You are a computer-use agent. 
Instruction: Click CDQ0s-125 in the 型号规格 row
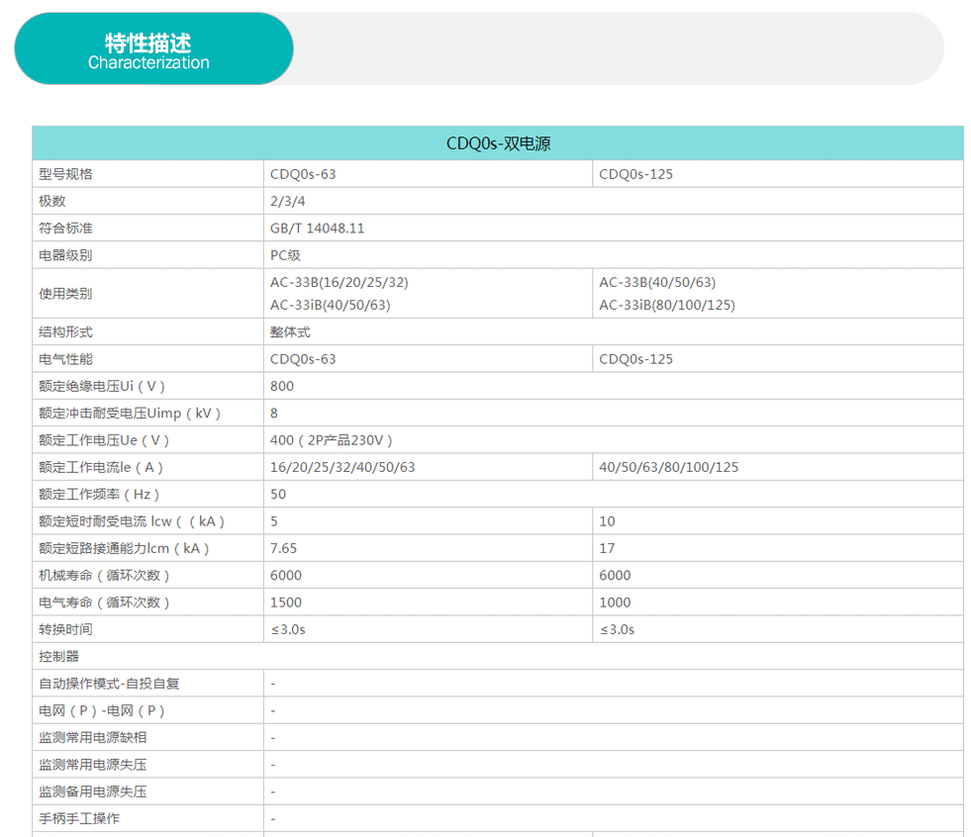(635, 174)
